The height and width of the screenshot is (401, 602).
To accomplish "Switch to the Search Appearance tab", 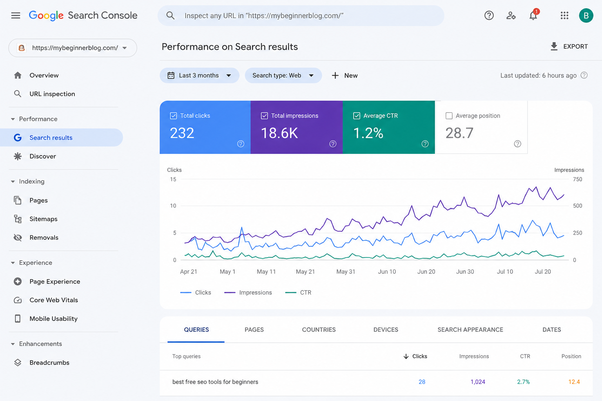I will click(x=470, y=330).
